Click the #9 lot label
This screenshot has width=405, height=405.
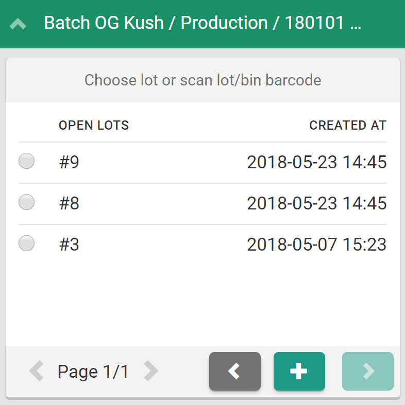(69, 162)
